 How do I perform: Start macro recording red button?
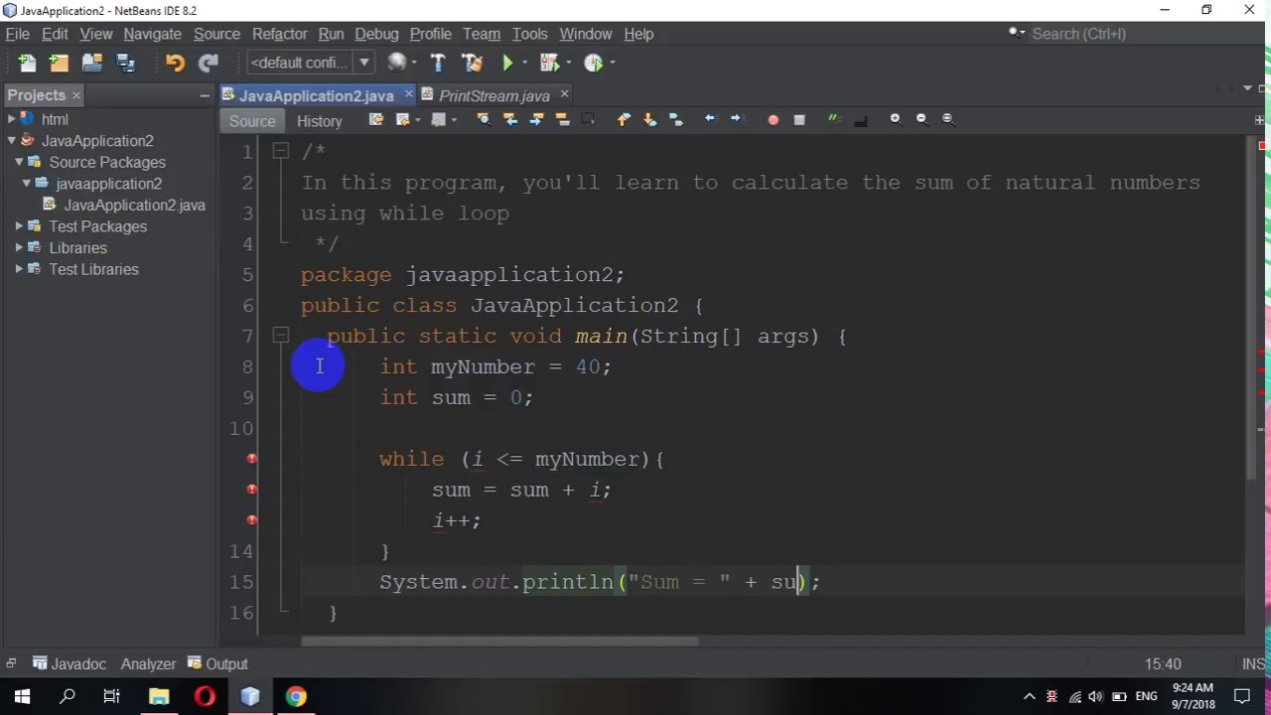click(x=773, y=120)
